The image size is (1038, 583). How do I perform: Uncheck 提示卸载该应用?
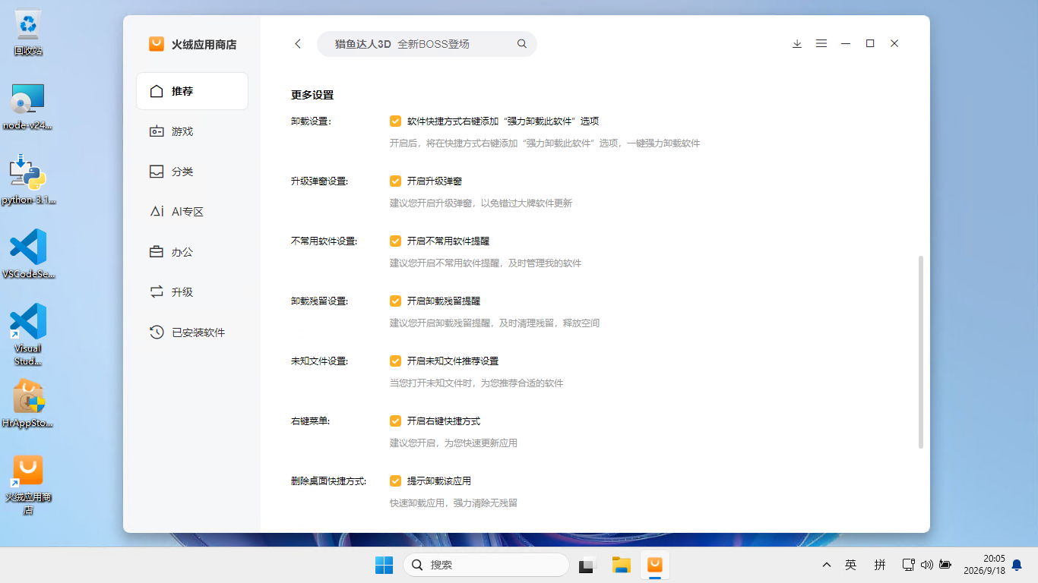395,481
